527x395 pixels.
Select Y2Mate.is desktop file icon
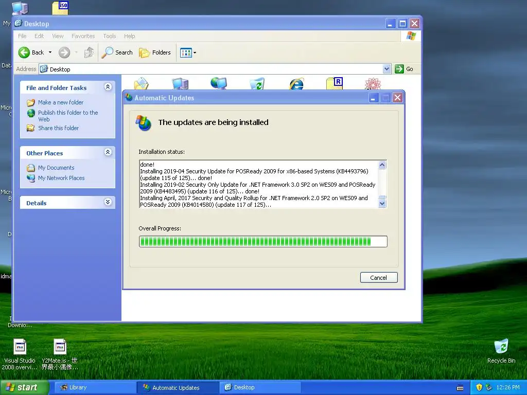tap(60, 354)
